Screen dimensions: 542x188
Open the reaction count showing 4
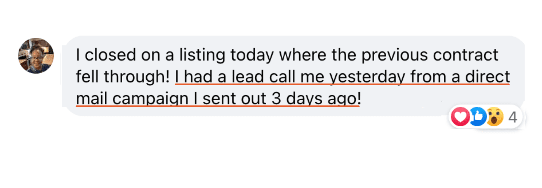point(513,117)
